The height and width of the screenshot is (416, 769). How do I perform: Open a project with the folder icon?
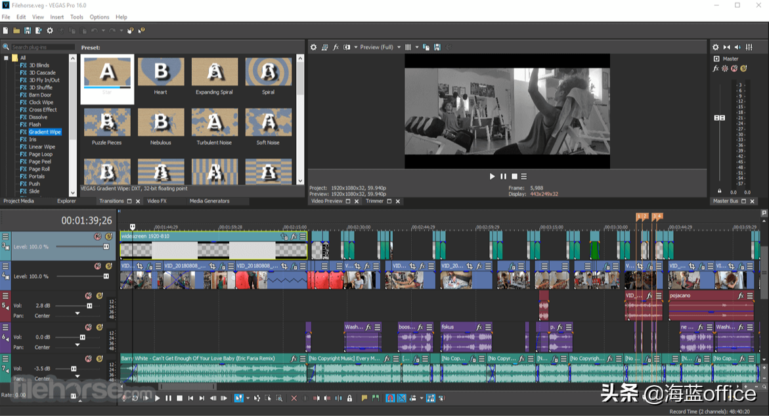coord(16,30)
